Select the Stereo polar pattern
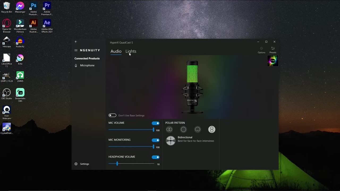 click(169, 129)
